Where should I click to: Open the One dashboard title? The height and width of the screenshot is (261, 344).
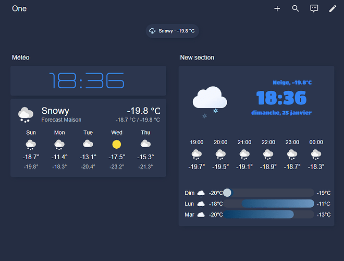tap(19, 8)
